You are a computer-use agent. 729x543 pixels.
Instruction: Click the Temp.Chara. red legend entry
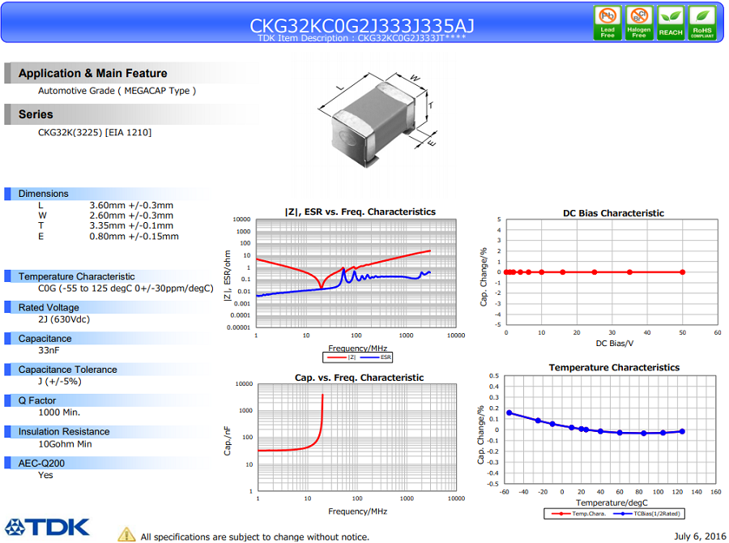tap(578, 514)
